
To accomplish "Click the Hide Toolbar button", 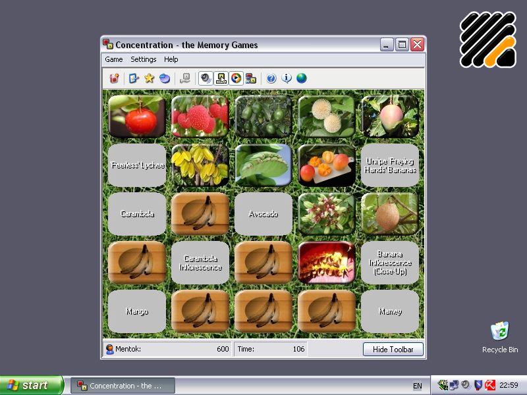I will tap(393, 350).
